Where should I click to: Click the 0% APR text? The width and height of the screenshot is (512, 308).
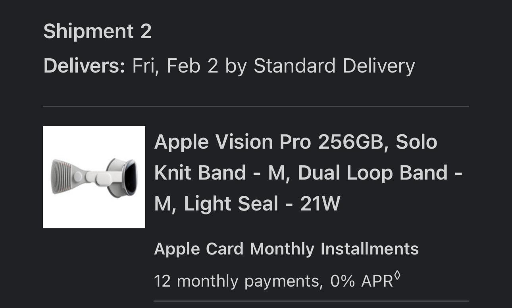[x=362, y=281]
